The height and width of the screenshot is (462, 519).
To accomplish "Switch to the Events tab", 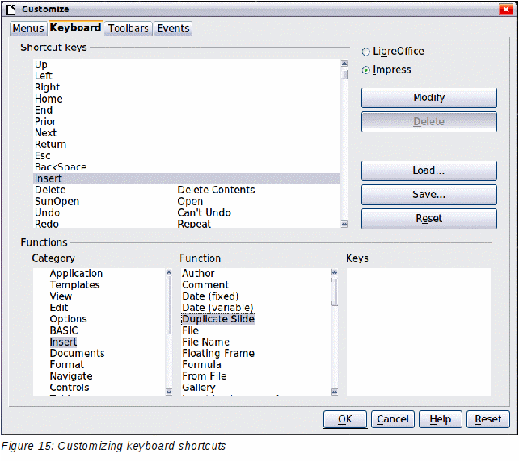I will [173, 28].
